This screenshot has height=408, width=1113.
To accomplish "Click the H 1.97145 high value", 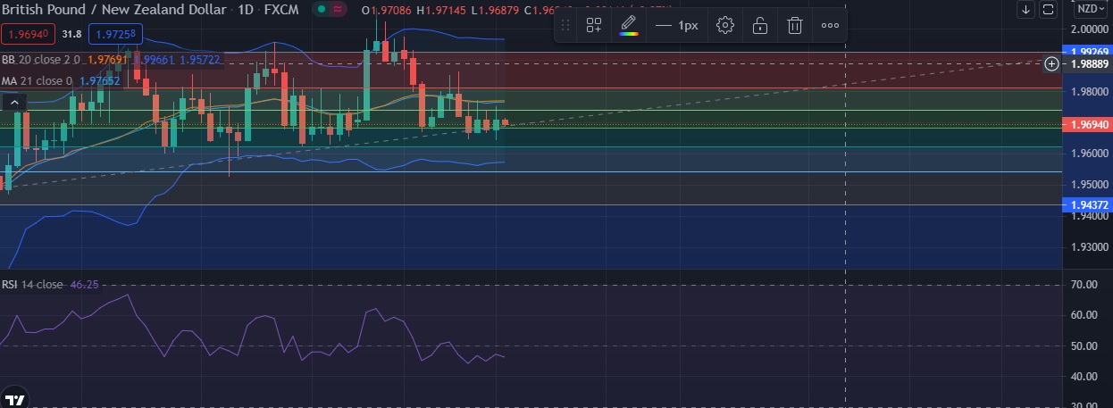I will (441, 10).
